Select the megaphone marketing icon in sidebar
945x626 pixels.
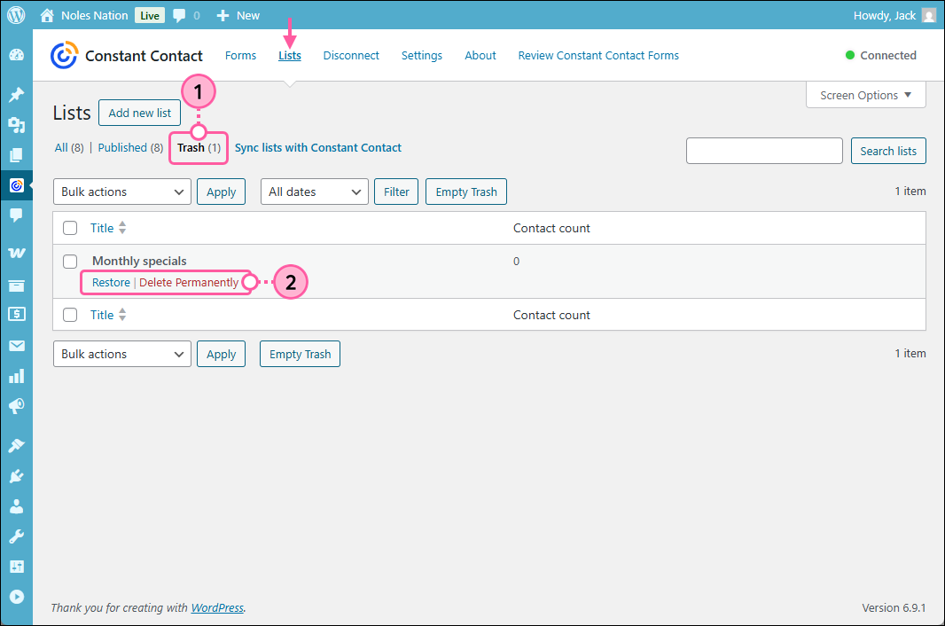tap(16, 406)
